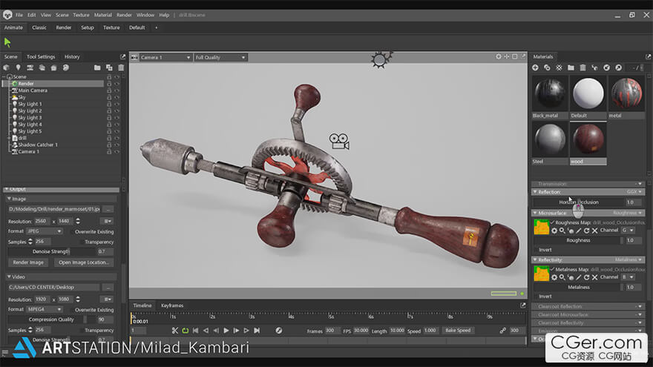Switch to History tab

[72, 56]
